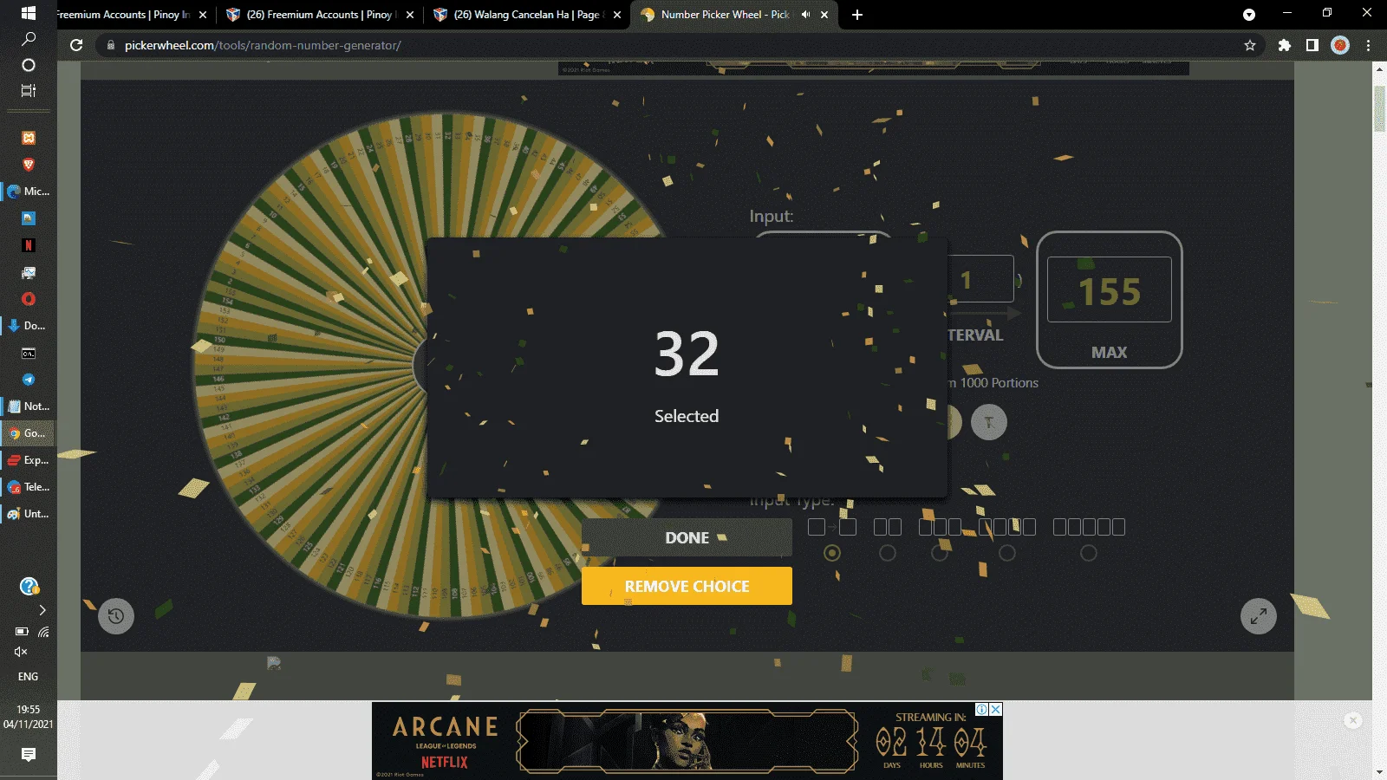Close the Arcane ad with X icon
The width and height of the screenshot is (1387, 780).
(996, 709)
